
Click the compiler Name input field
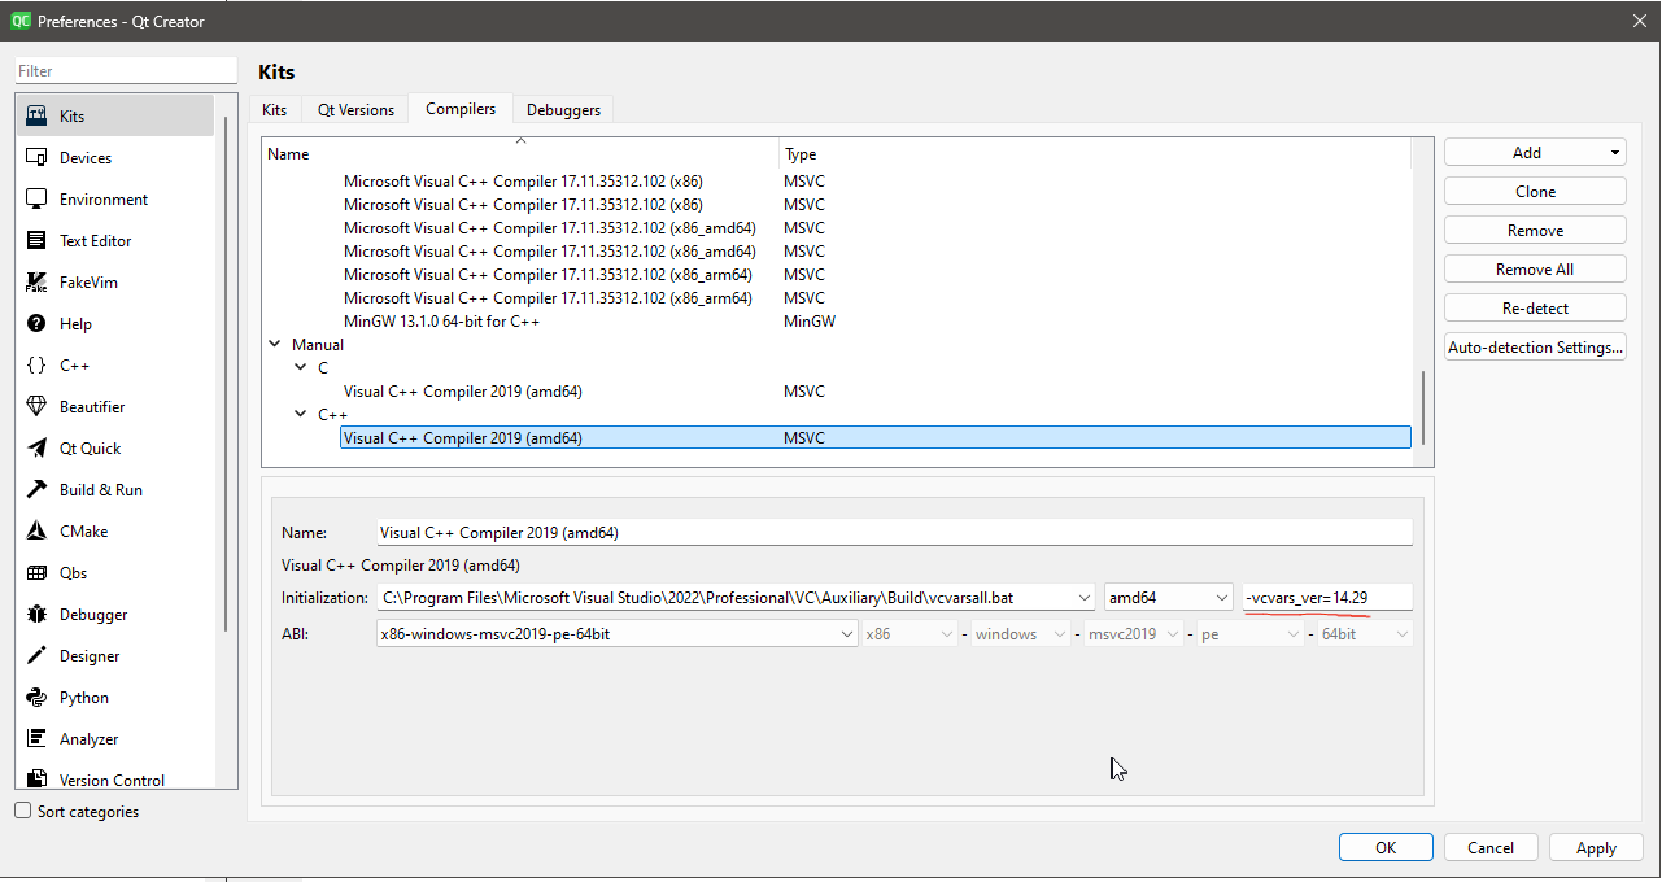click(x=895, y=532)
